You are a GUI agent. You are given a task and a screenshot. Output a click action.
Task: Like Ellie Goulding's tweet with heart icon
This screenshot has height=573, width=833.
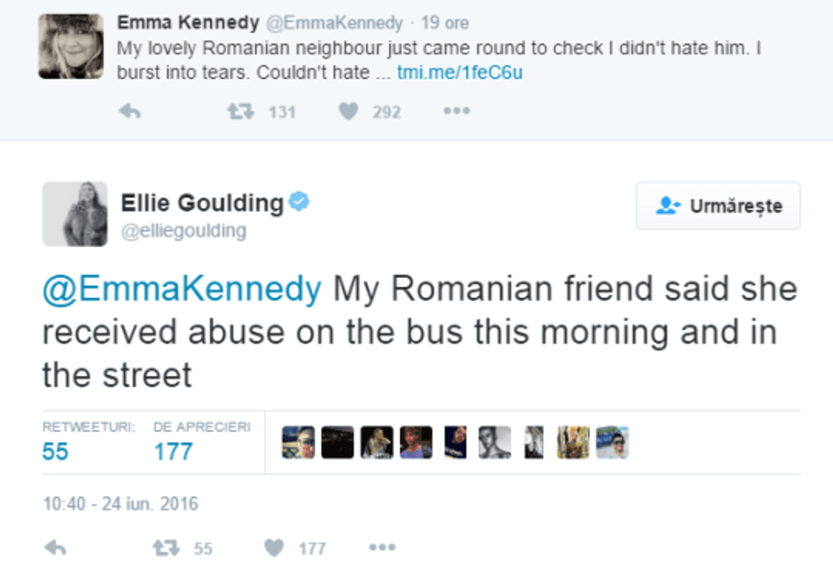pos(274,548)
